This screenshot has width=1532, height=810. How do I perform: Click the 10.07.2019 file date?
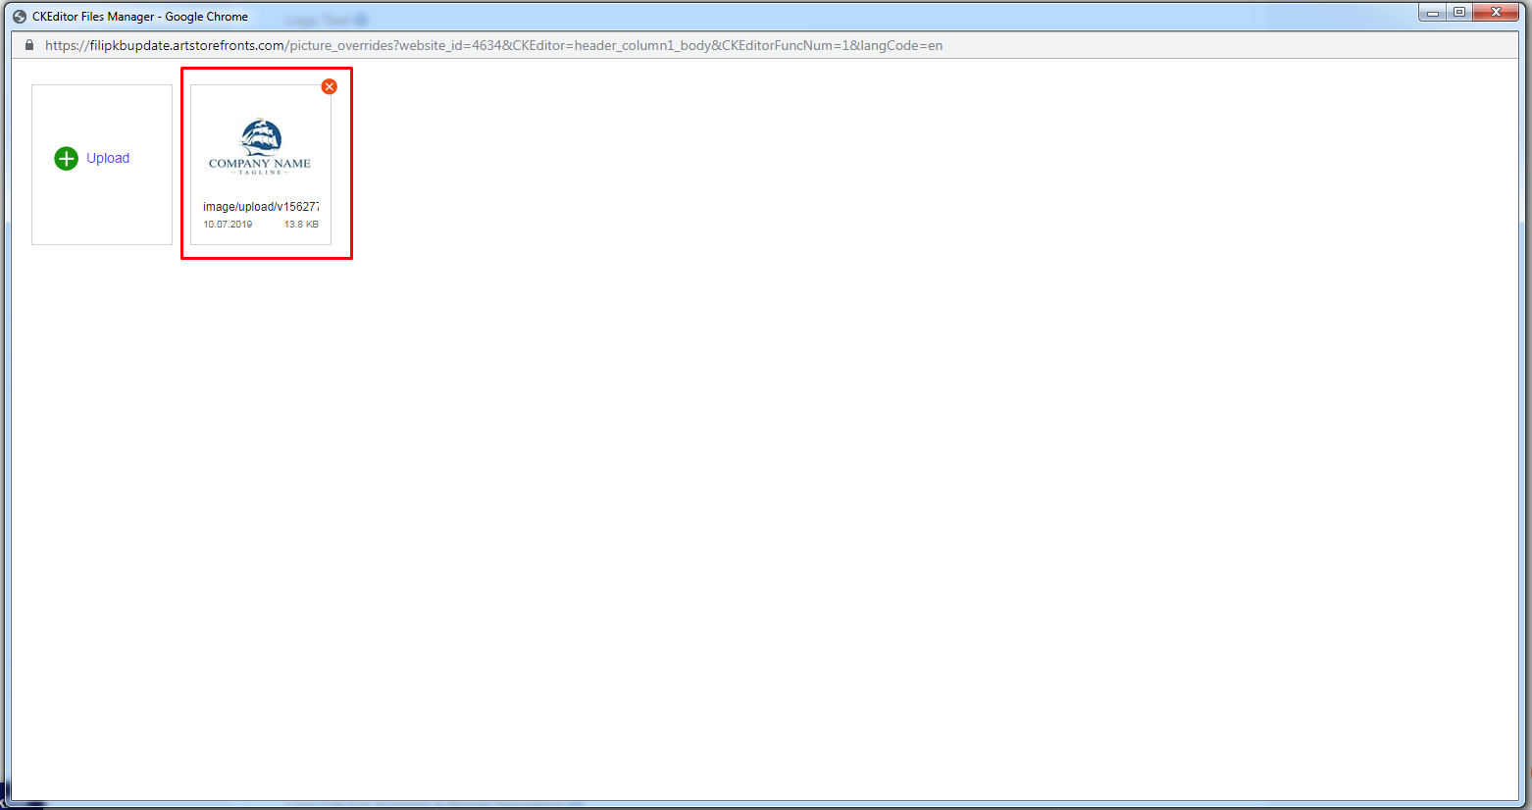point(228,225)
